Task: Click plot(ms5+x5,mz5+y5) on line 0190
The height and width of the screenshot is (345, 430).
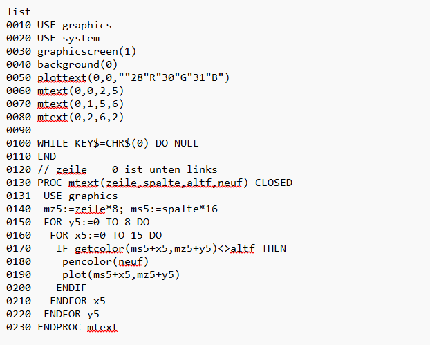Action: pyautogui.click(x=121, y=274)
